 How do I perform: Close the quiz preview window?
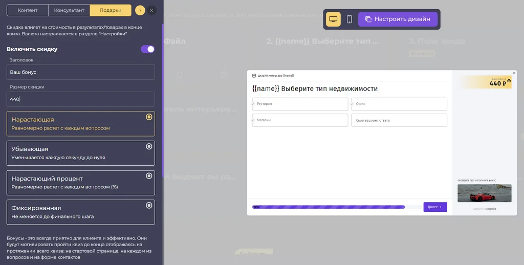(x=514, y=73)
